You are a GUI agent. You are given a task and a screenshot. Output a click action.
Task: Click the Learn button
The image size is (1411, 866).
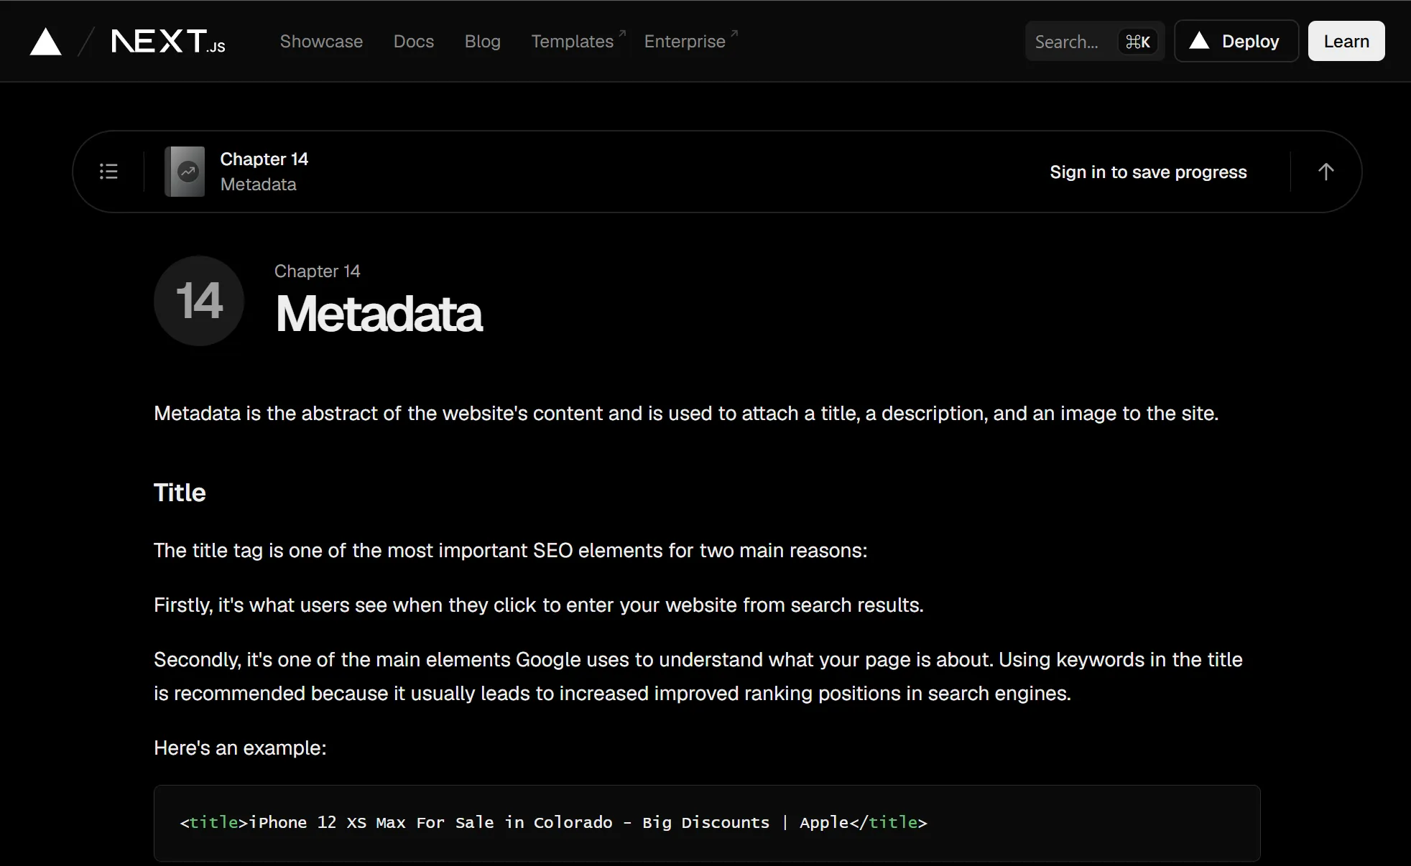1346,41
